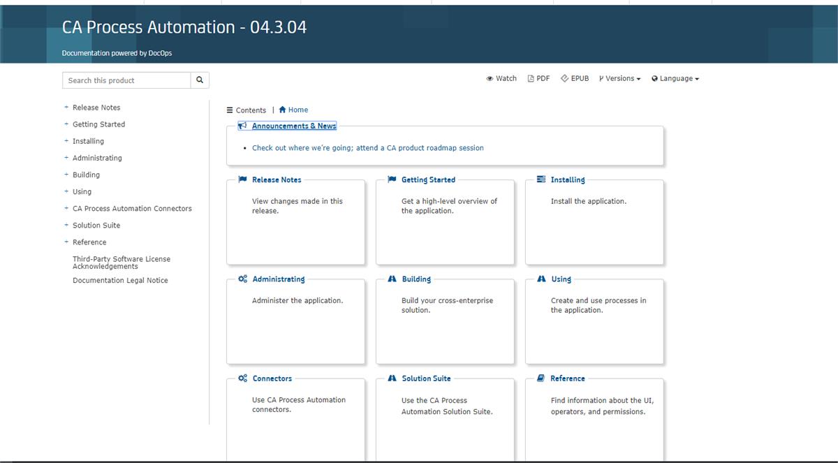The width and height of the screenshot is (838, 463).
Task: Click the Announcements megaphone icon
Action: pyautogui.click(x=242, y=126)
